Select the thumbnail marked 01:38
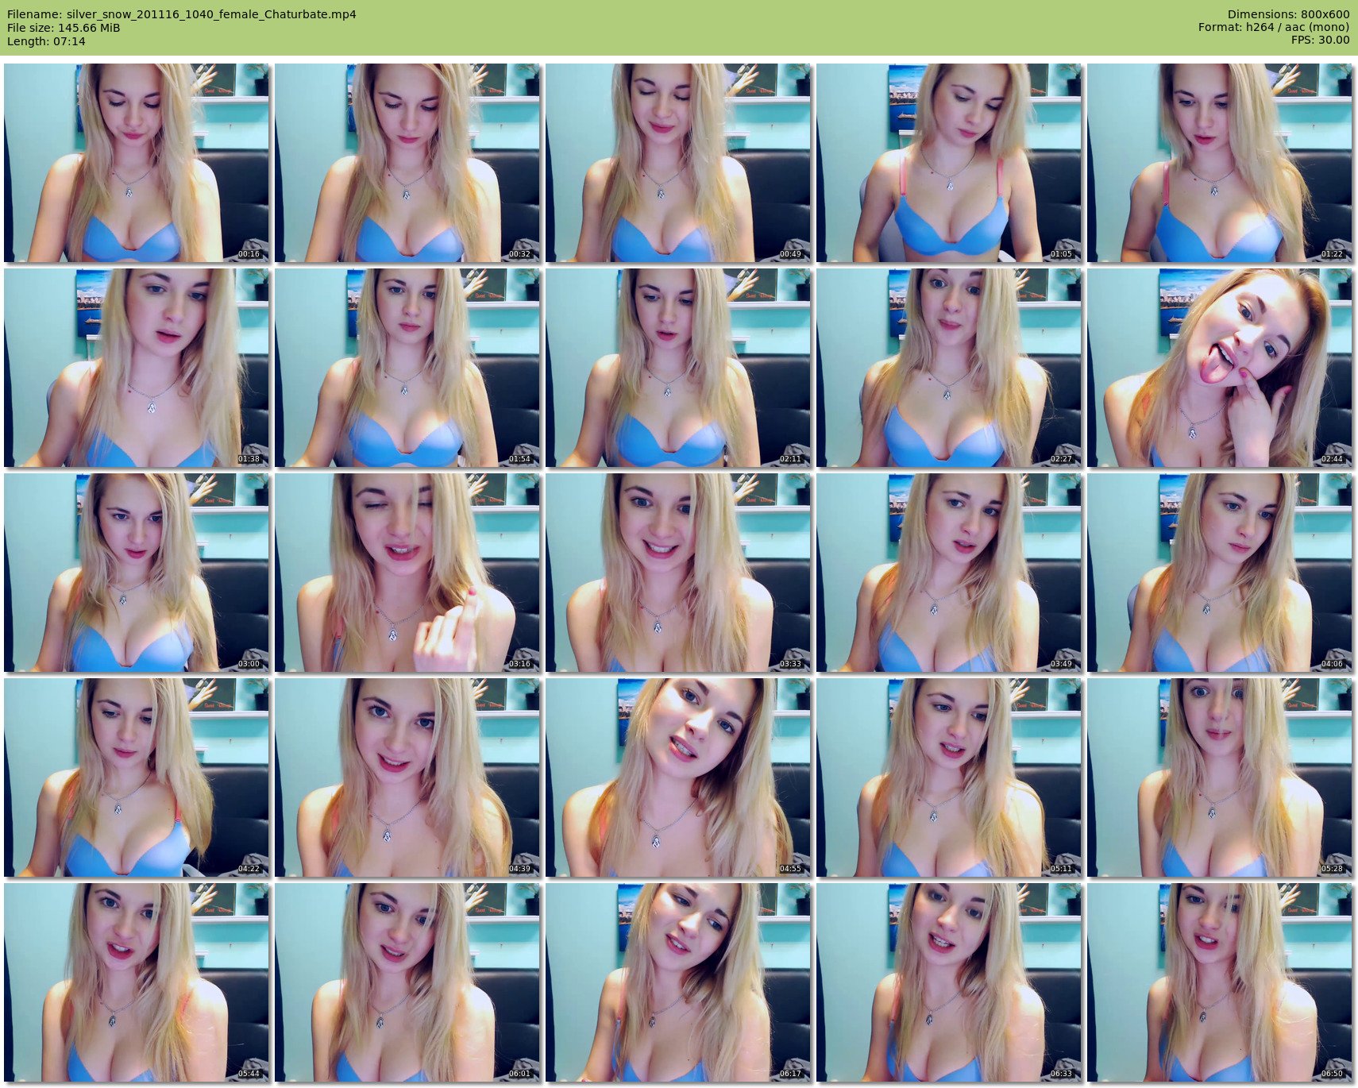The width and height of the screenshot is (1358, 1088). pos(137,368)
